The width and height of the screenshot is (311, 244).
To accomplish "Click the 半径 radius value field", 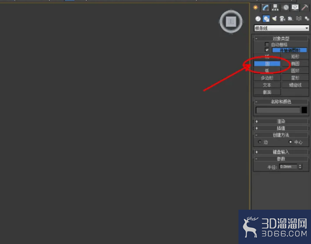I will [288, 167].
